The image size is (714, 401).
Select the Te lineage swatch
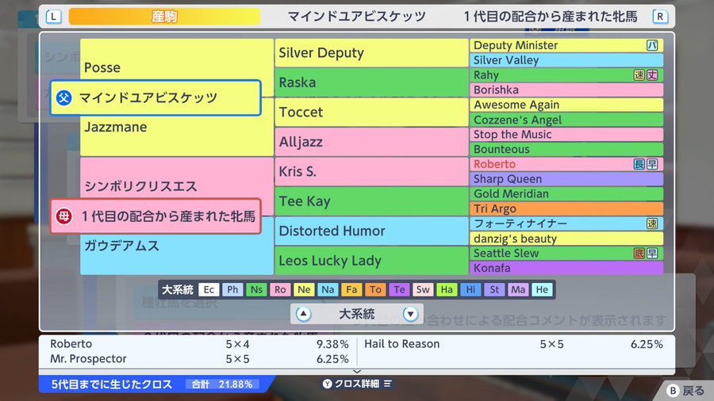click(x=399, y=289)
